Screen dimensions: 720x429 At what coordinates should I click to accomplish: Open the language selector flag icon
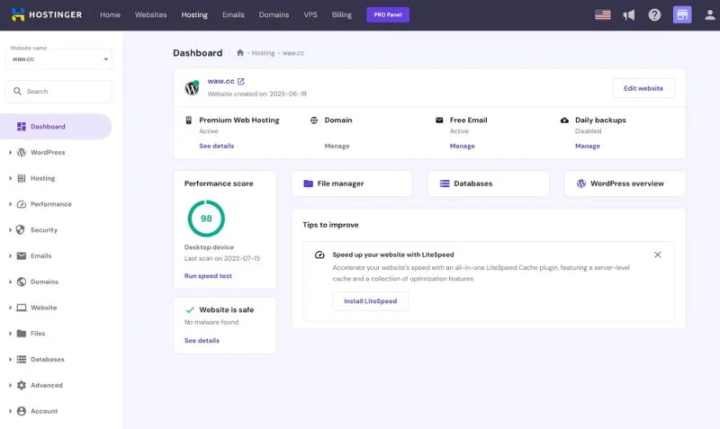[602, 15]
